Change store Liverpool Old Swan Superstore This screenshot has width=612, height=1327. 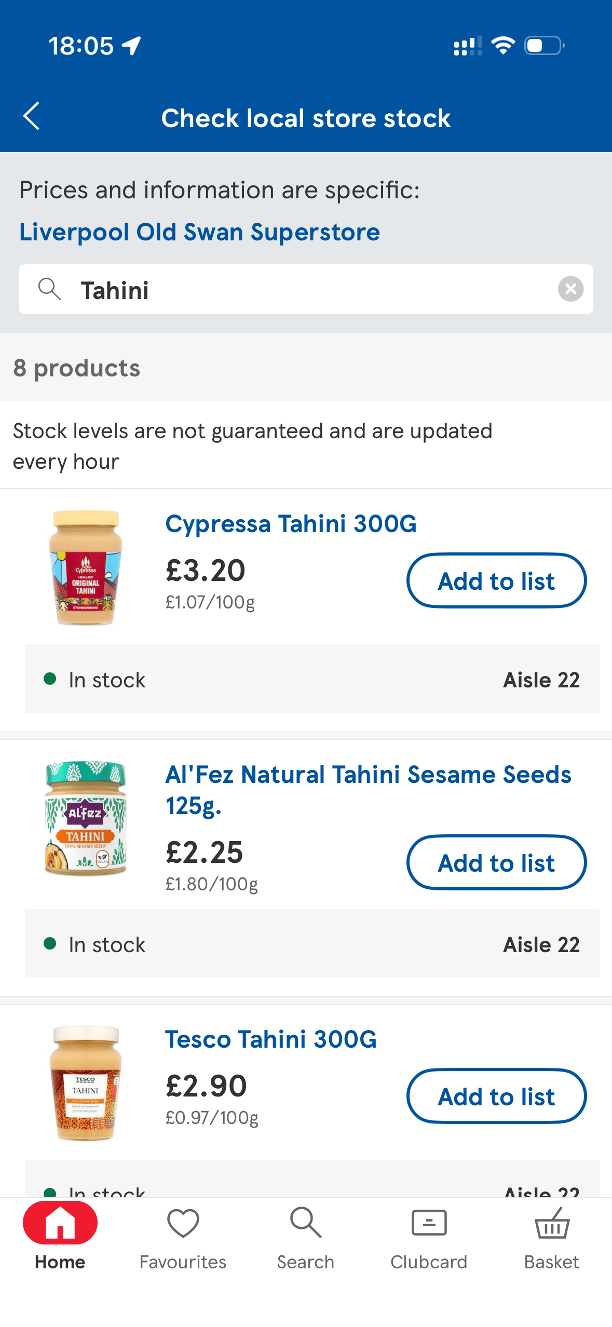(x=199, y=232)
